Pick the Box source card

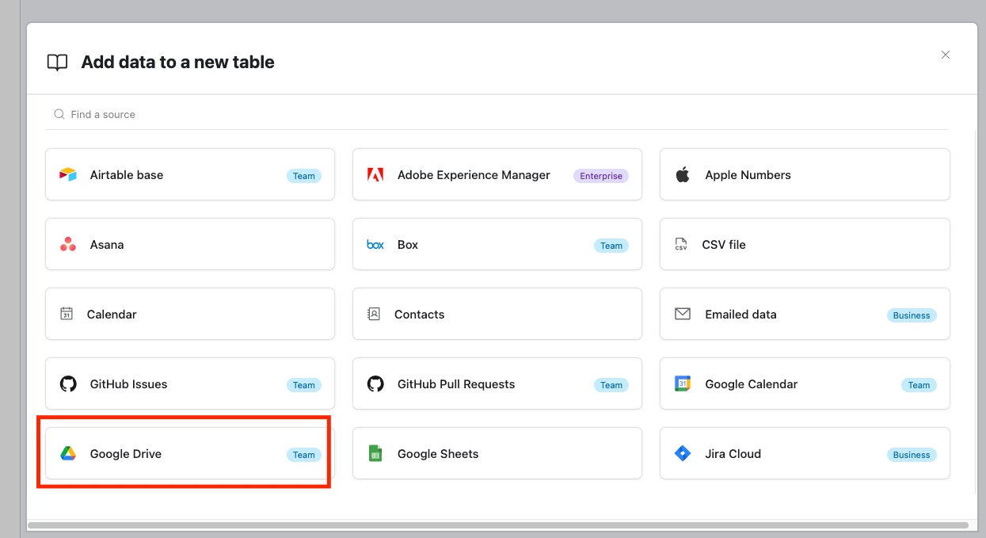point(497,244)
